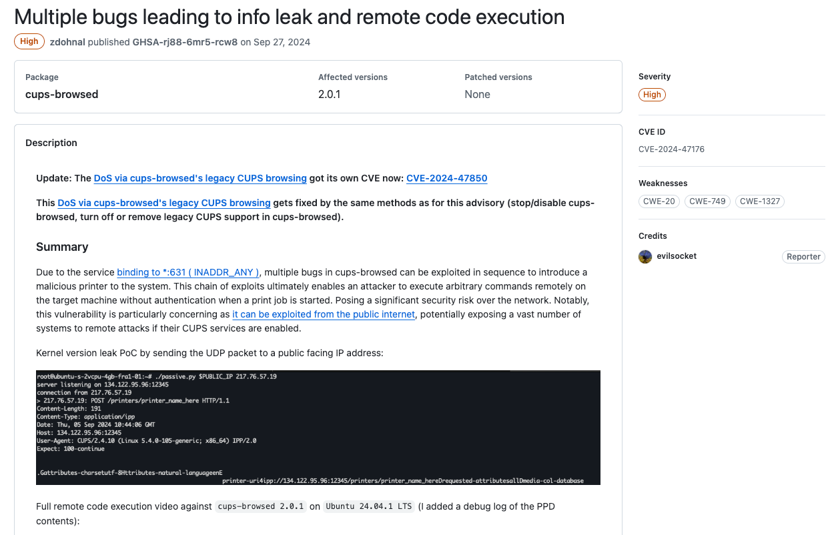Click the CWE-749 weakness tag
836x535 pixels.
point(707,201)
